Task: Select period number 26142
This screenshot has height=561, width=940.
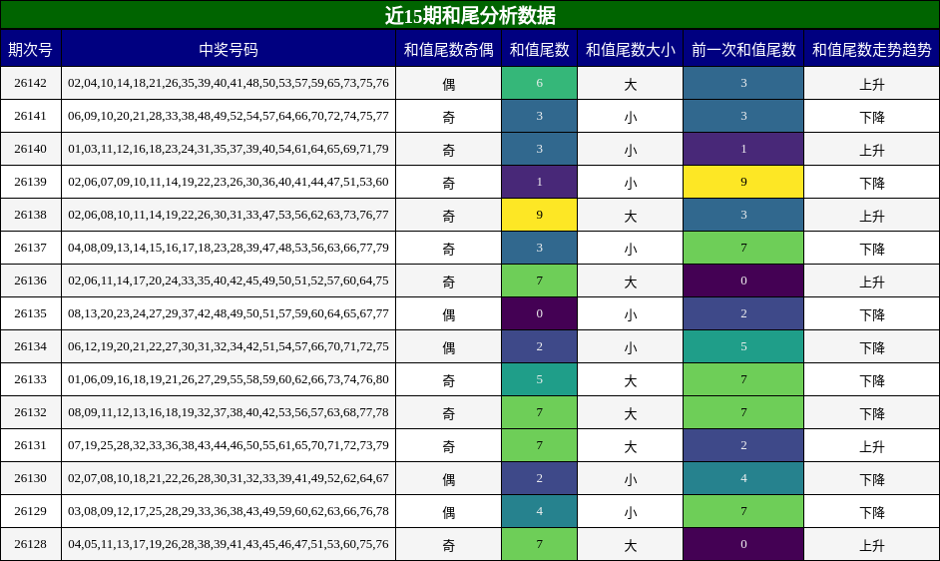Action: click(31, 83)
